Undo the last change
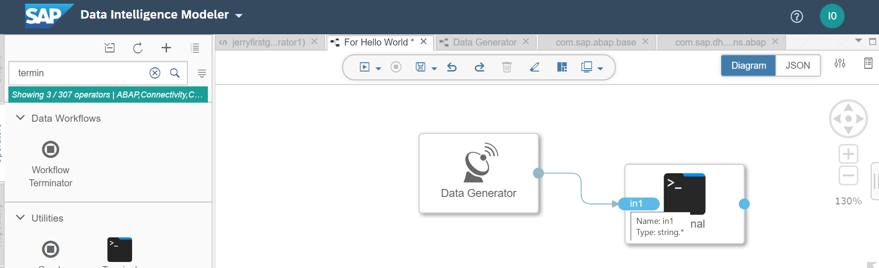The image size is (879, 268). pos(452,67)
